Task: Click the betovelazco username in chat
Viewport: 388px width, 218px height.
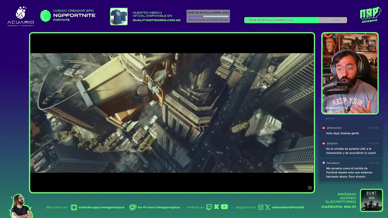Action: tap(333, 163)
